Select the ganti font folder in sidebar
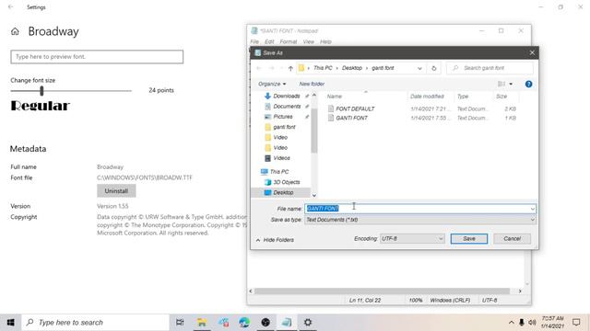 pos(284,127)
